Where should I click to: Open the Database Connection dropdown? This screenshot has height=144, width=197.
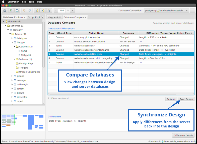tap(166, 11)
